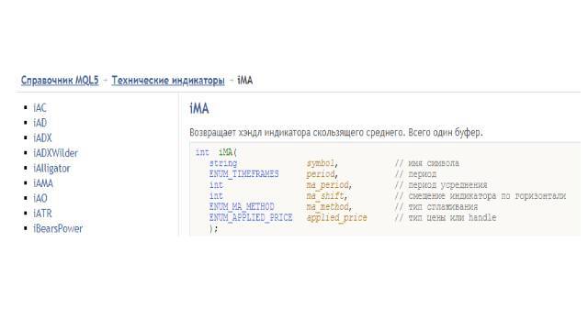Select the iAO sidebar entry
588x330 pixels.
(40, 198)
